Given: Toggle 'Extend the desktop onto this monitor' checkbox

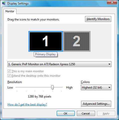Looking at the screenshot, I should click(9, 76).
